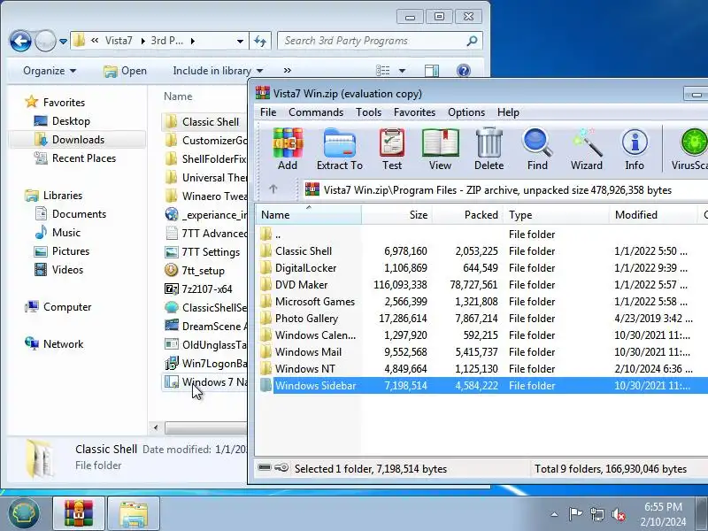Click the Action Center flag tray icon
This screenshot has width=708, height=531.
click(574, 514)
